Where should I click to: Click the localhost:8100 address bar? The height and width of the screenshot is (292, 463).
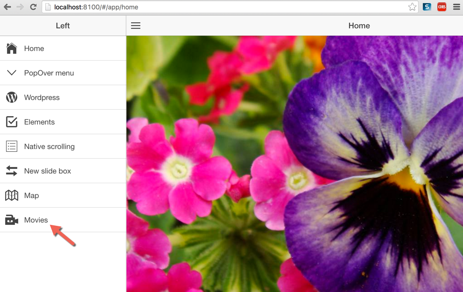230,7
